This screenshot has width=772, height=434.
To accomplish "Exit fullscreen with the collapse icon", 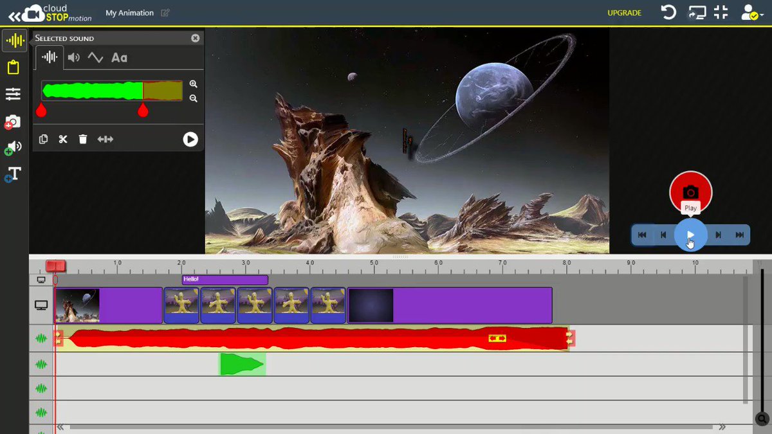I will point(721,12).
